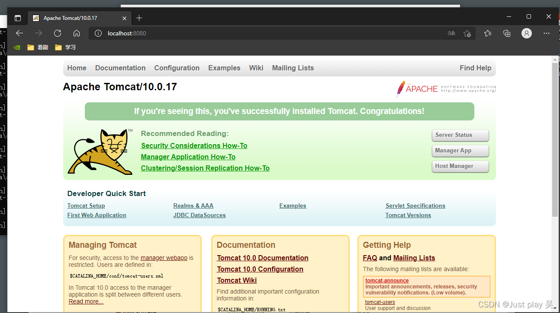560x313 pixels.
Task: Open the Tomcat Setup link
Action: tap(86, 206)
